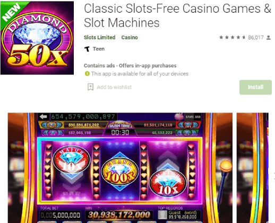Image resolution: width=275 pixels, height=223 pixels.
Task: Click the Teen content rating icon
Action: click(x=87, y=49)
